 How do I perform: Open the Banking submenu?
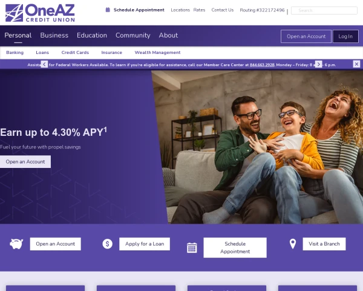(15, 53)
